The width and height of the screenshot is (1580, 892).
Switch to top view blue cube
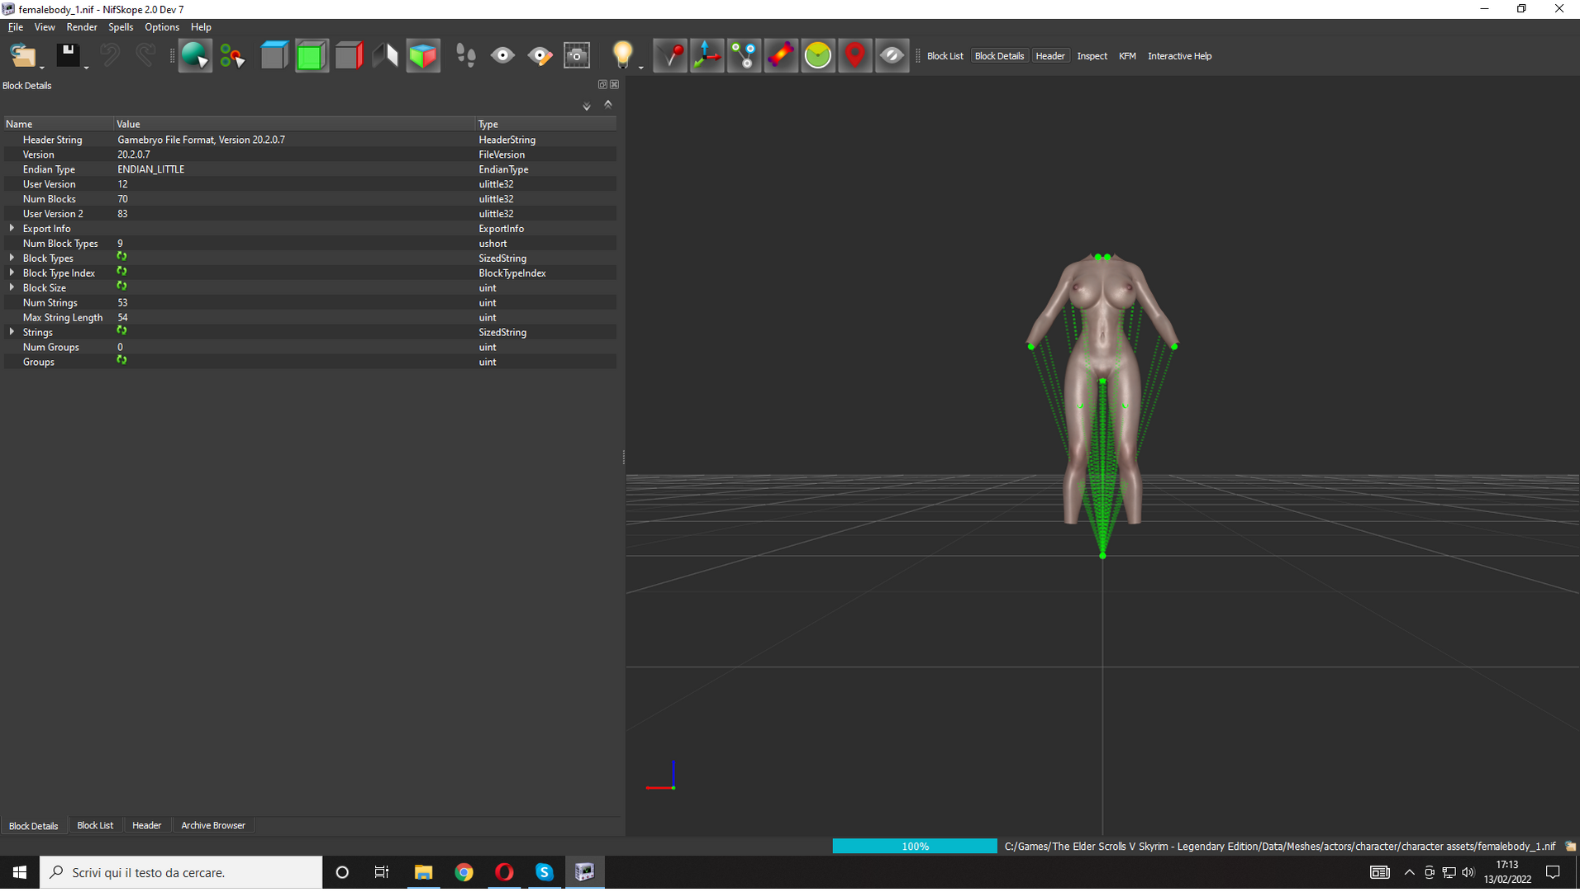tap(274, 55)
